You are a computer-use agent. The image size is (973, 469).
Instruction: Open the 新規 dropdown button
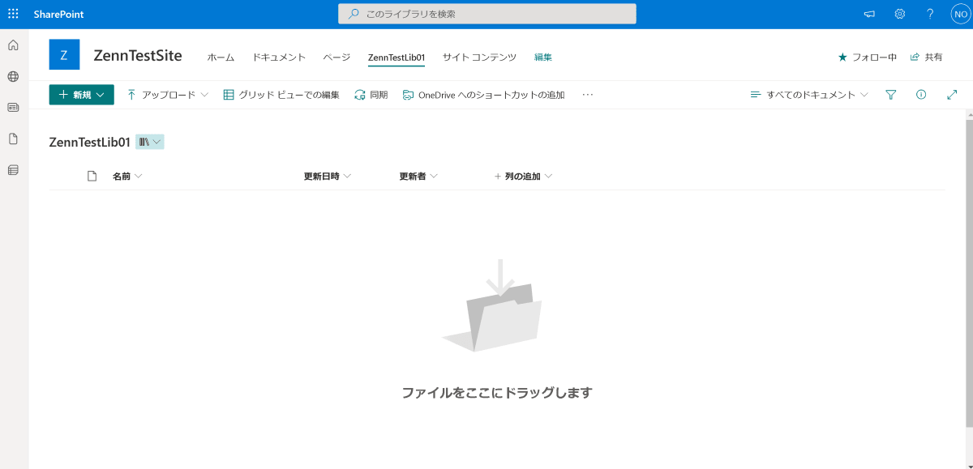click(81, 95)
